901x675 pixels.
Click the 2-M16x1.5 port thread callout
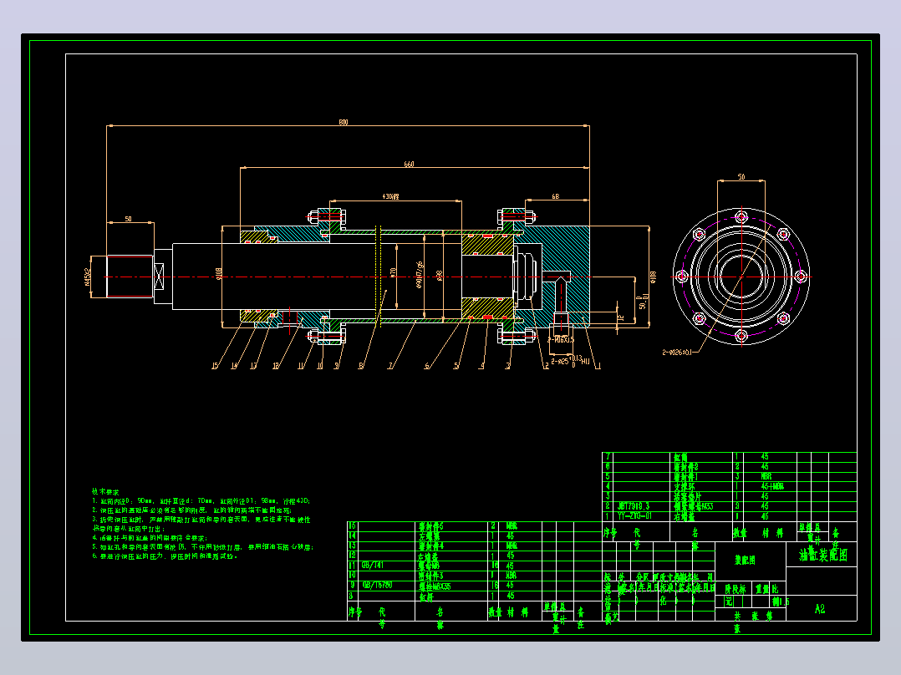point(561,339)
